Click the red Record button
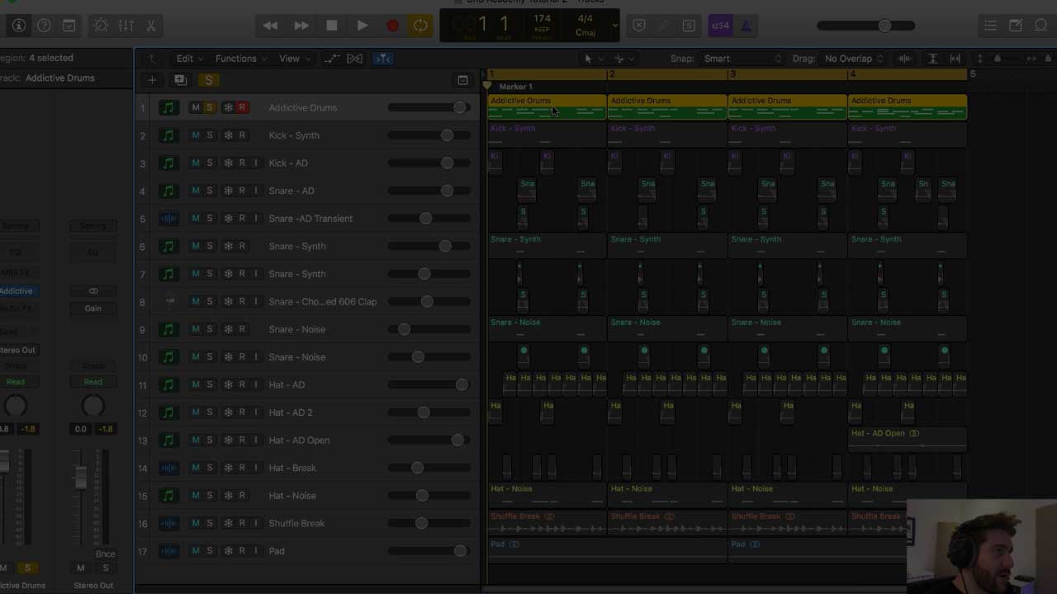Viewport: 1057px width, 594px height. click(x=392, y=26)
